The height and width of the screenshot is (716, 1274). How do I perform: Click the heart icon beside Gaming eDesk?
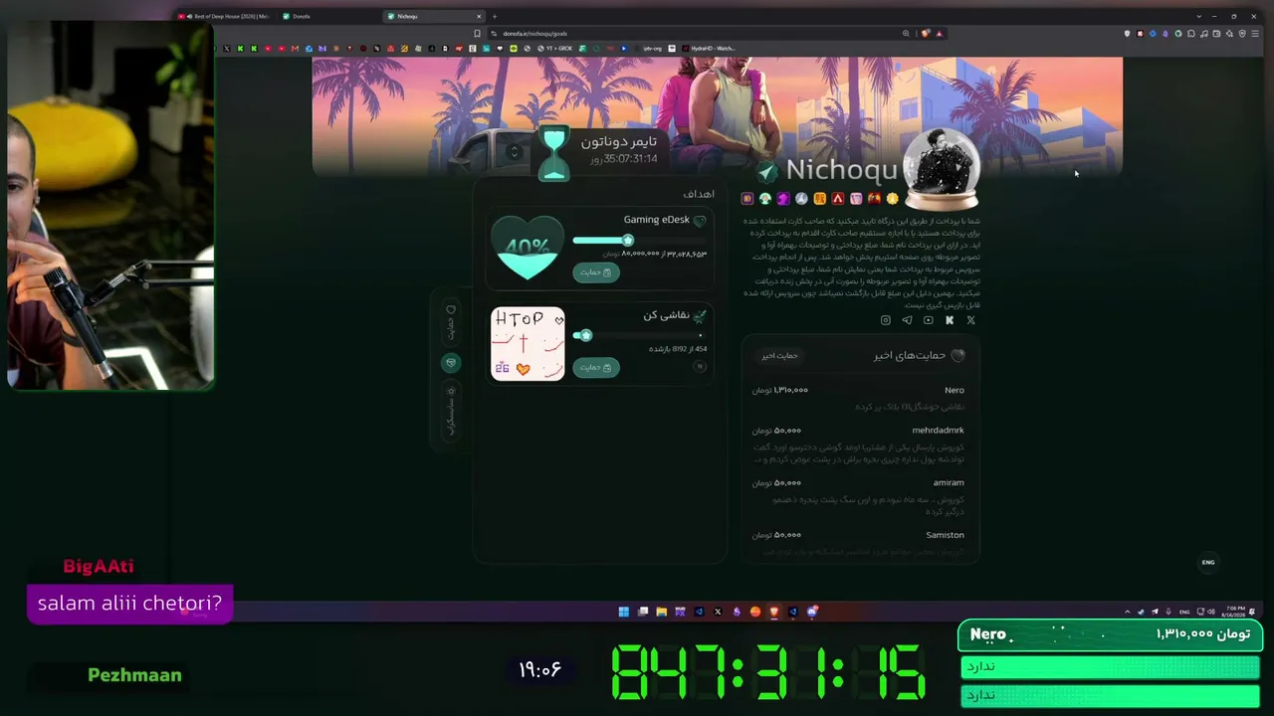coord(700,221)
